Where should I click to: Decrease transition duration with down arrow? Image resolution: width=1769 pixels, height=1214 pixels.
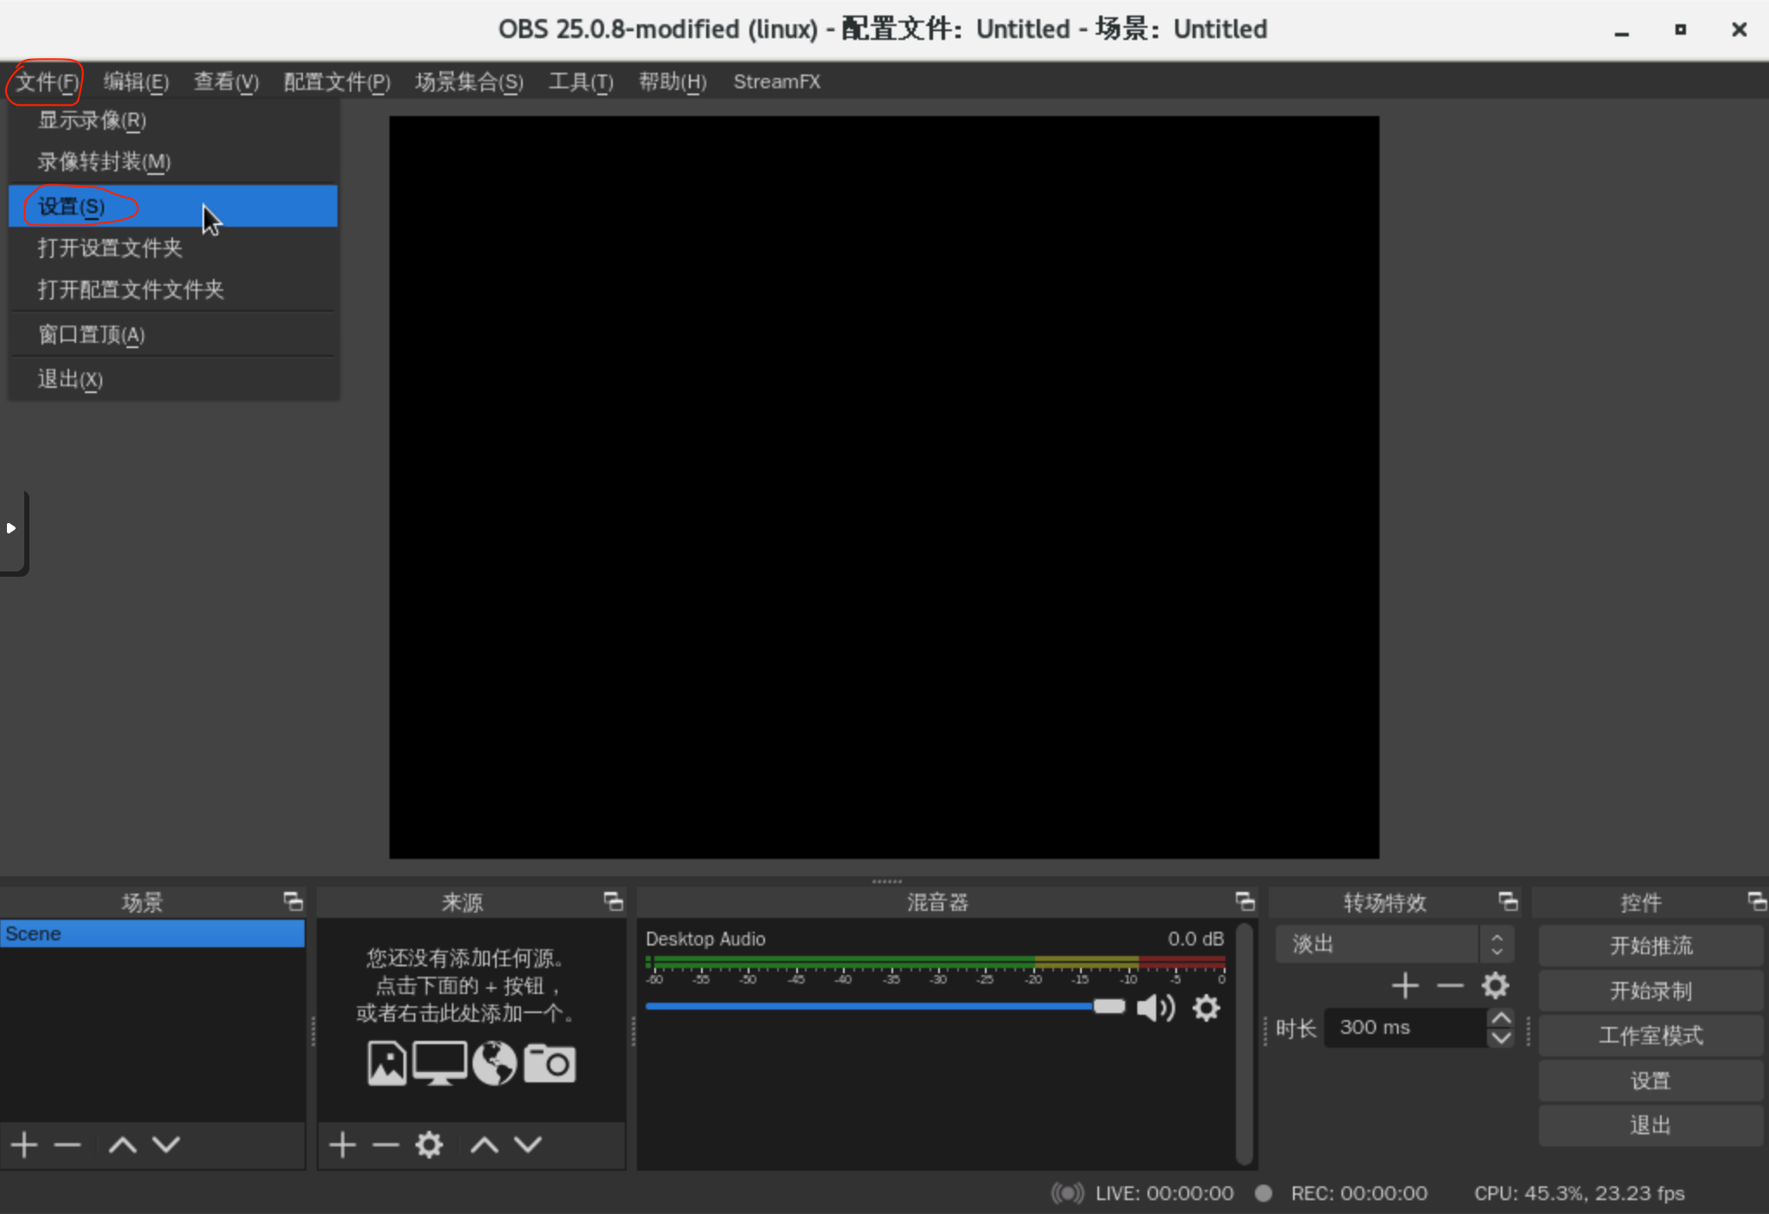click(x=1502, y=1037)
